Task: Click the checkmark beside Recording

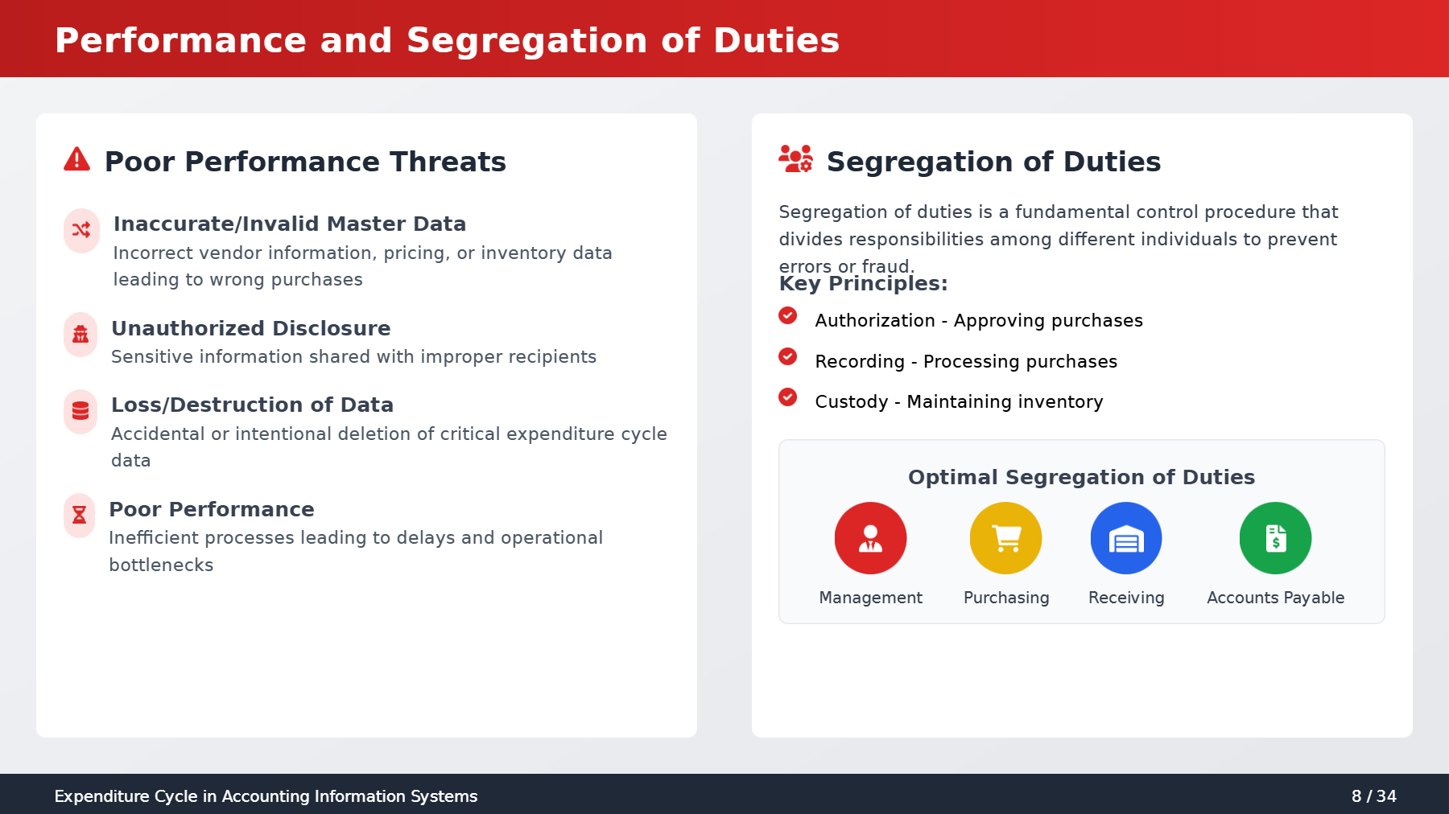Action: point(788,356)
